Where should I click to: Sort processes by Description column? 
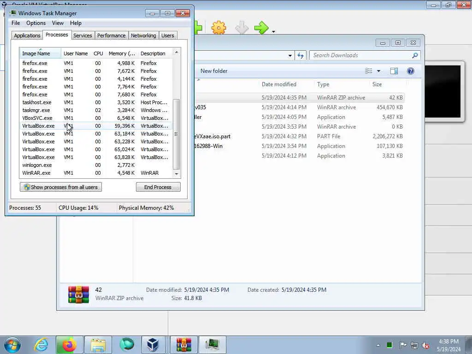(x=155, y=53)
